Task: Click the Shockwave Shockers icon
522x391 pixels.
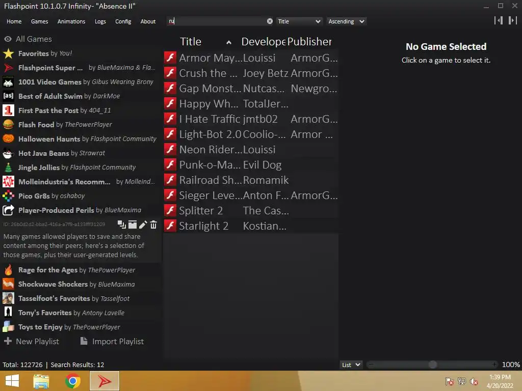Action: [8, 284]
